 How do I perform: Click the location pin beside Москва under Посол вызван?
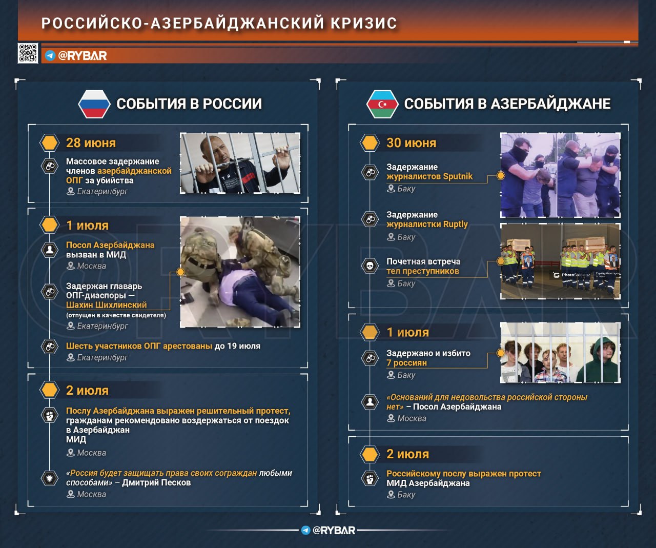(71, 266)
